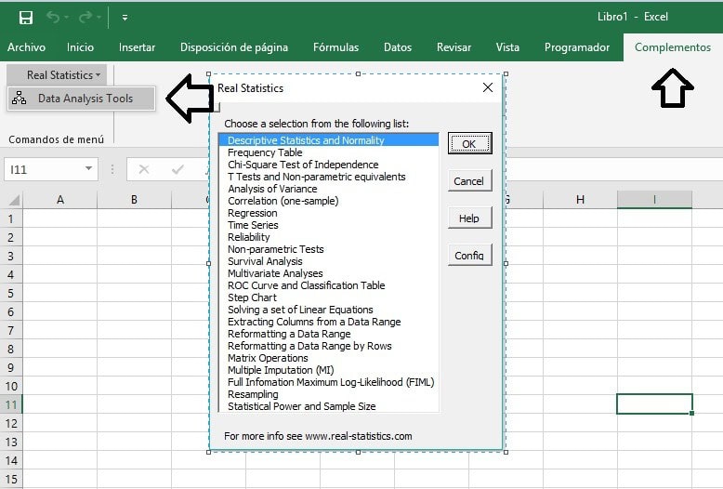Switch to the Inicio tab
The width and height of the screenshot is (723, 489).
click(x=80, y=47)
